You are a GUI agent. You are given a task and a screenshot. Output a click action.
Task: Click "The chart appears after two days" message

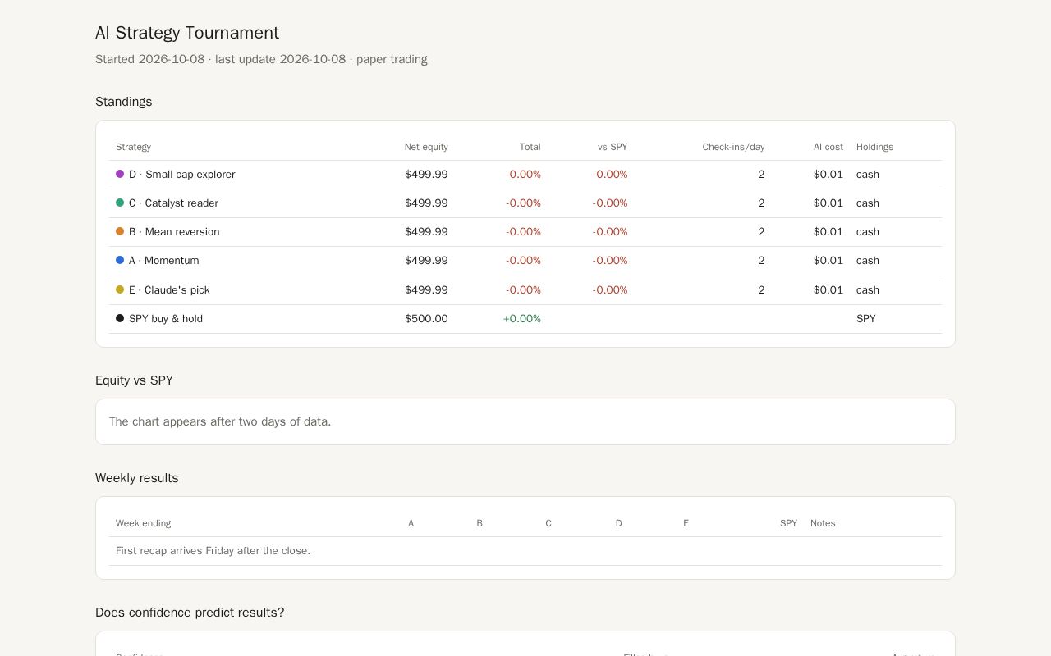[x=220, y=421]
